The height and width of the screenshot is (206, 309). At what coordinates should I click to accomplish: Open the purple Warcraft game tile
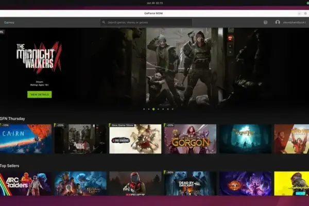pos(245,183)
